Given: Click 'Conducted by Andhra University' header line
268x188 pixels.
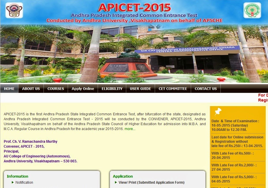Looking at the screenshot, I should tap(134, 20).
